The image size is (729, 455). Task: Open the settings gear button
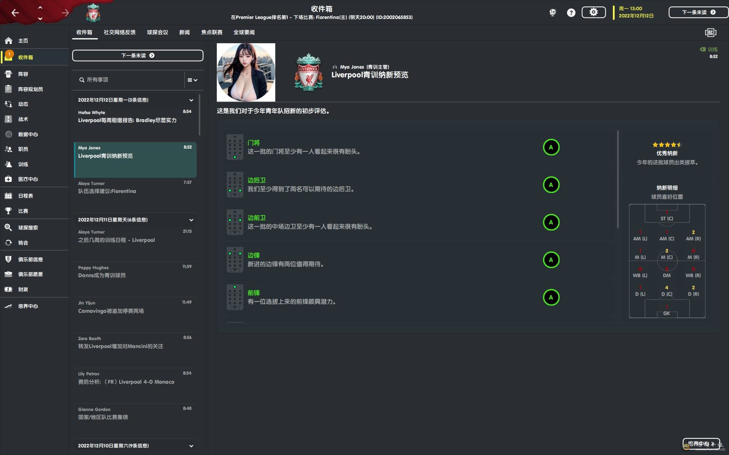click(593, 12)
